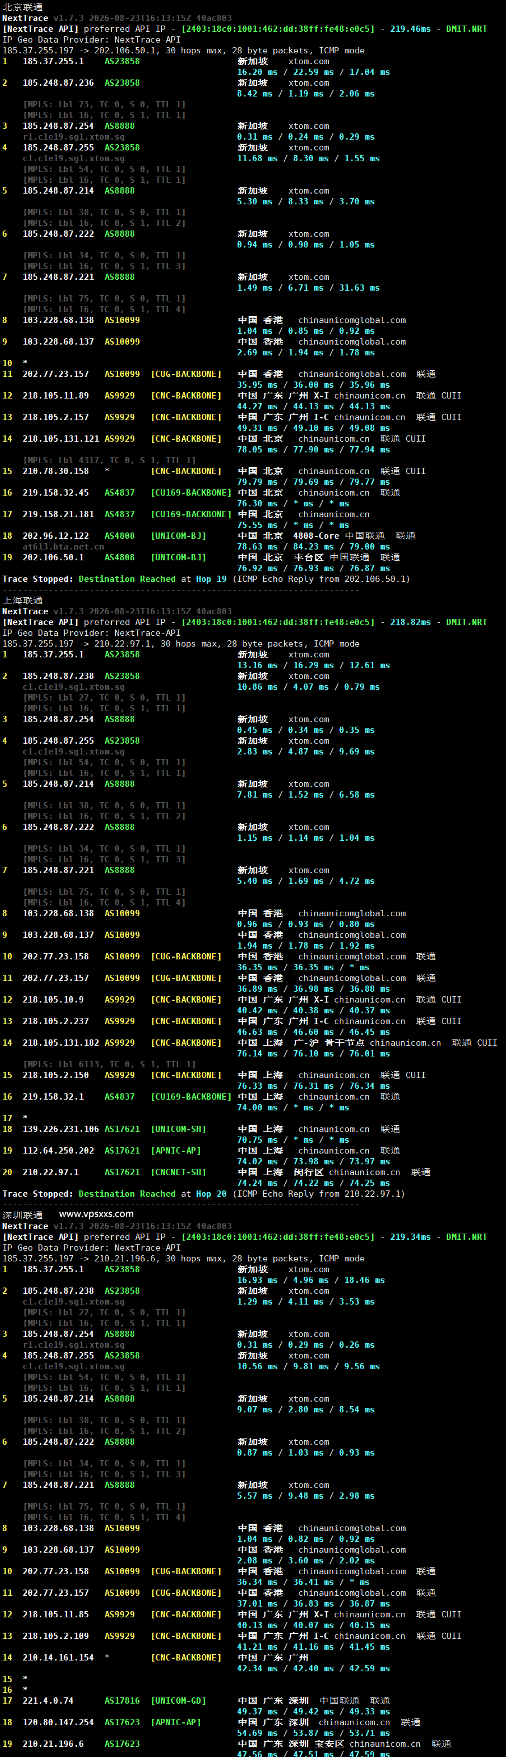The image size is (506, 1757).
Task: Click latency value '18.46 ms'
Action: pos(365,1280)
